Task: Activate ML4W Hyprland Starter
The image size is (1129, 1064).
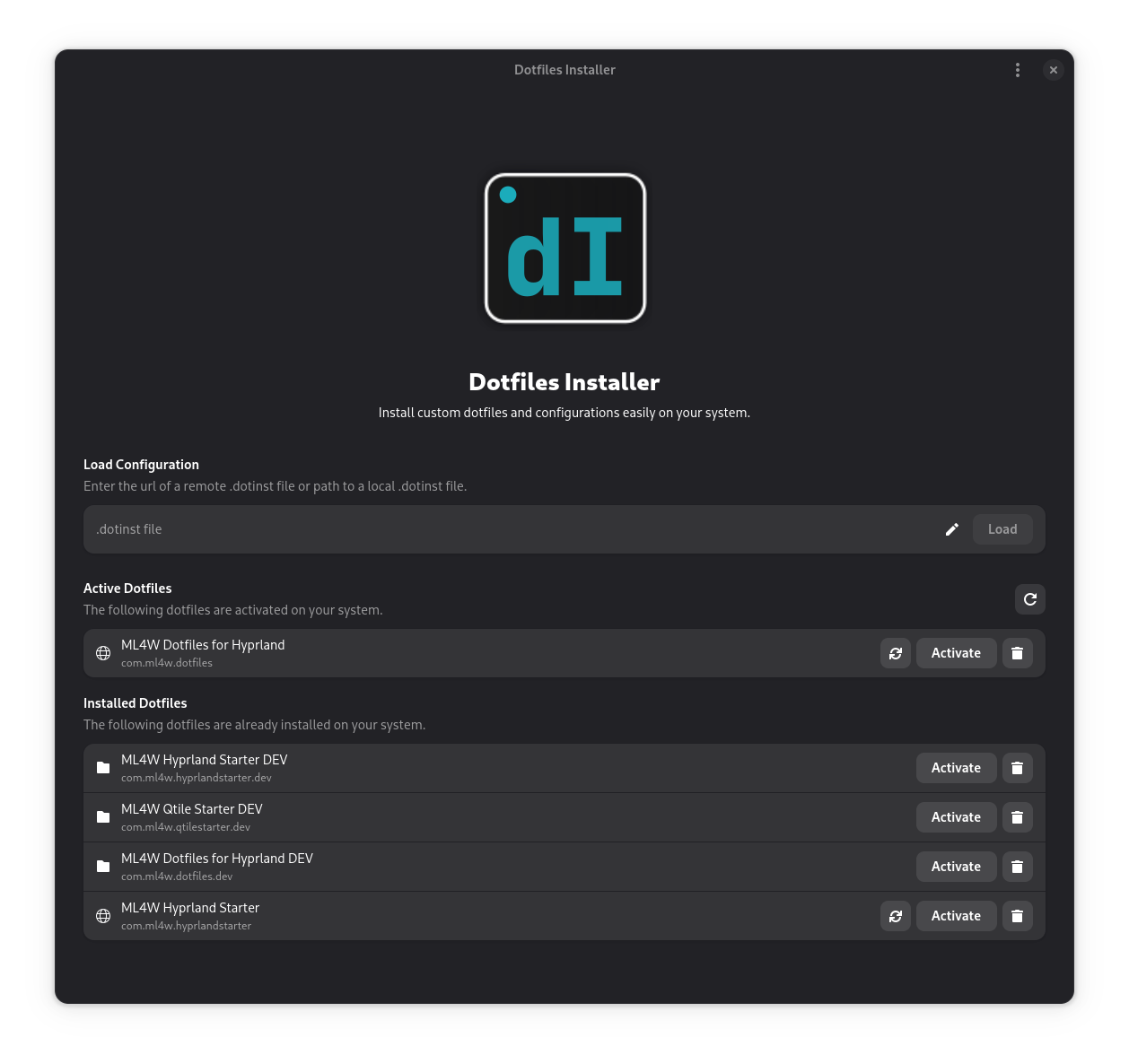Action: (x=956, y=916)
